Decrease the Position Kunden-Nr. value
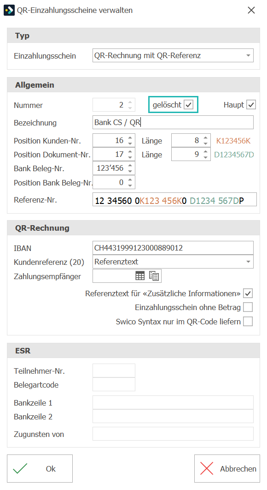Viewport: 267px width, 490px height. 130,143
